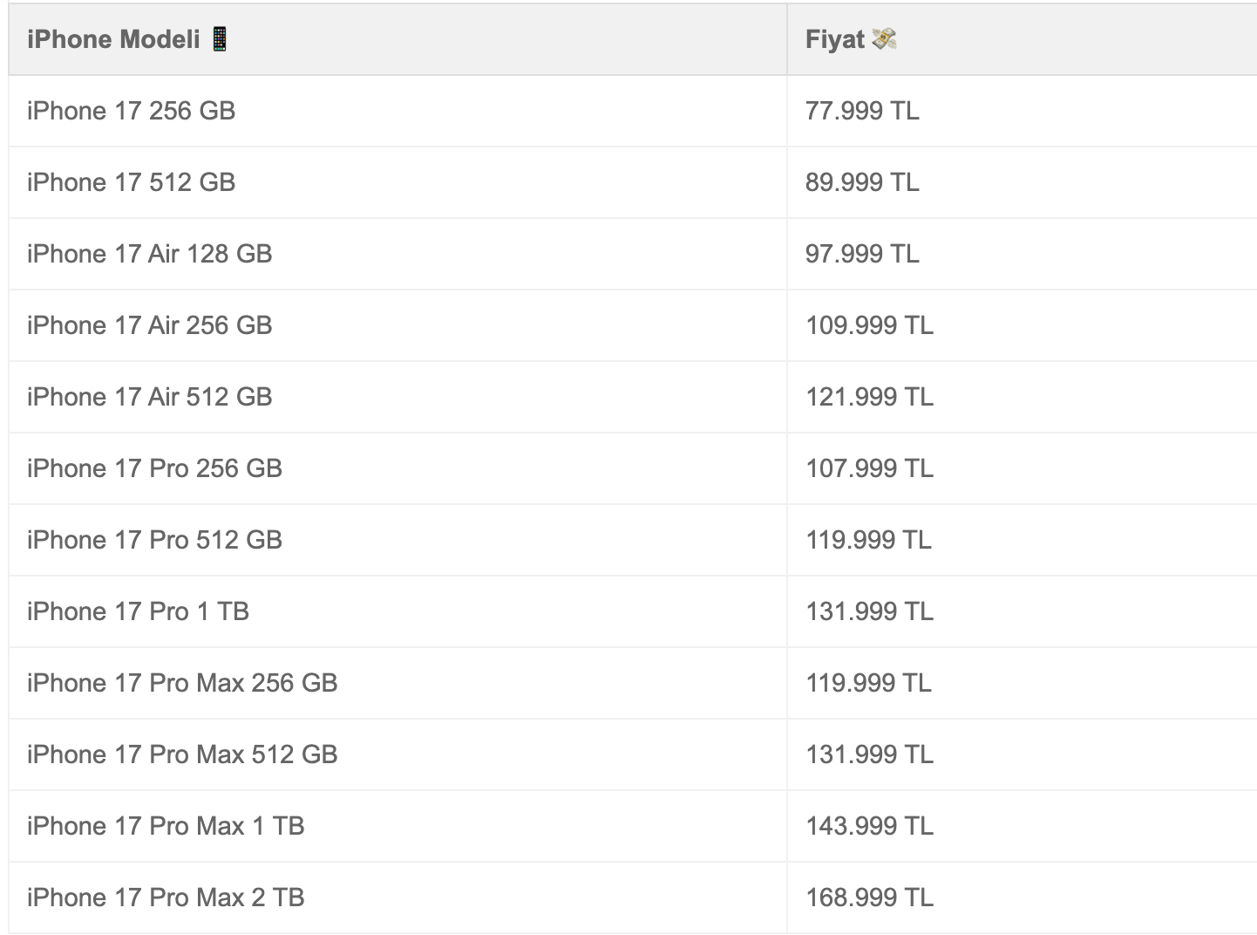The image size is (1257, 935).
Task: Select the 109.999 TL price
Action: [869, 325]
